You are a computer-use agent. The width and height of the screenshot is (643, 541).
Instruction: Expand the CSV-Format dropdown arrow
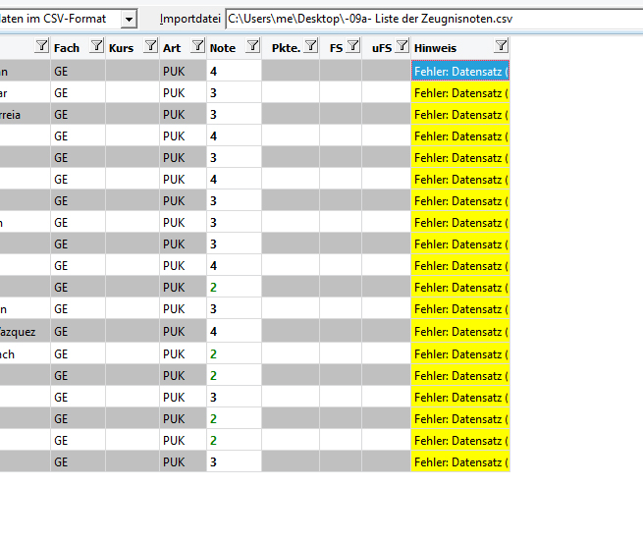pyautogui.click(x=129, y=20)
